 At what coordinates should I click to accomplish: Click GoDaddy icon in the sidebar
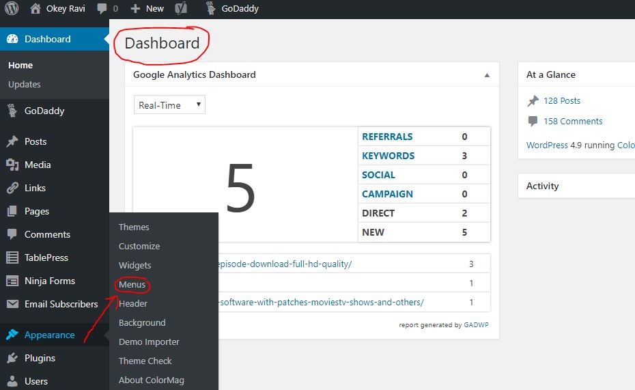12,111
